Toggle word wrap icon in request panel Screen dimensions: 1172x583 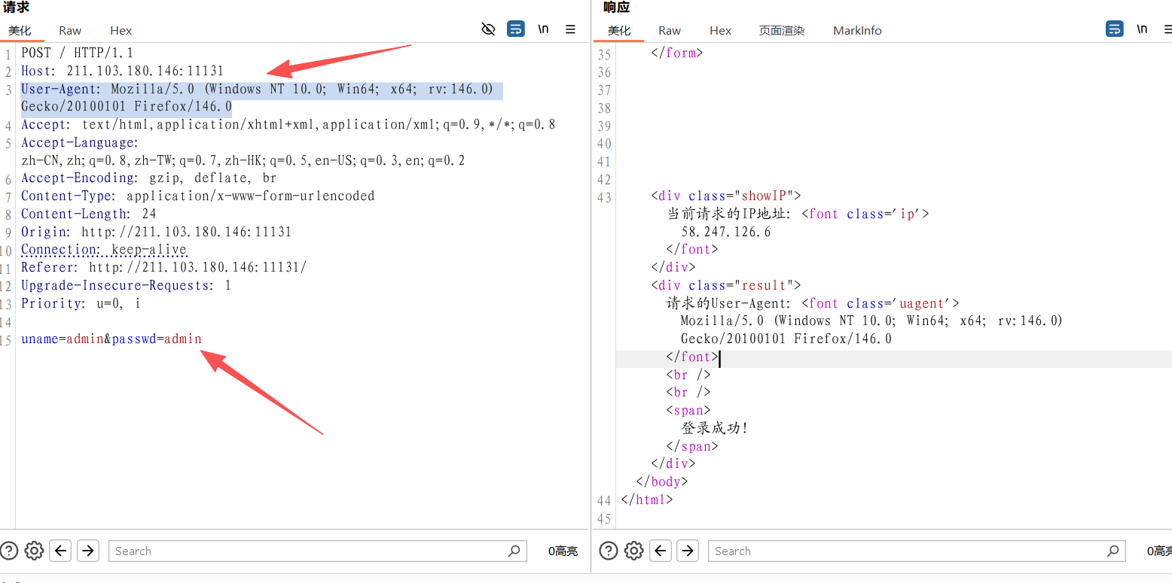pos(516,29)
